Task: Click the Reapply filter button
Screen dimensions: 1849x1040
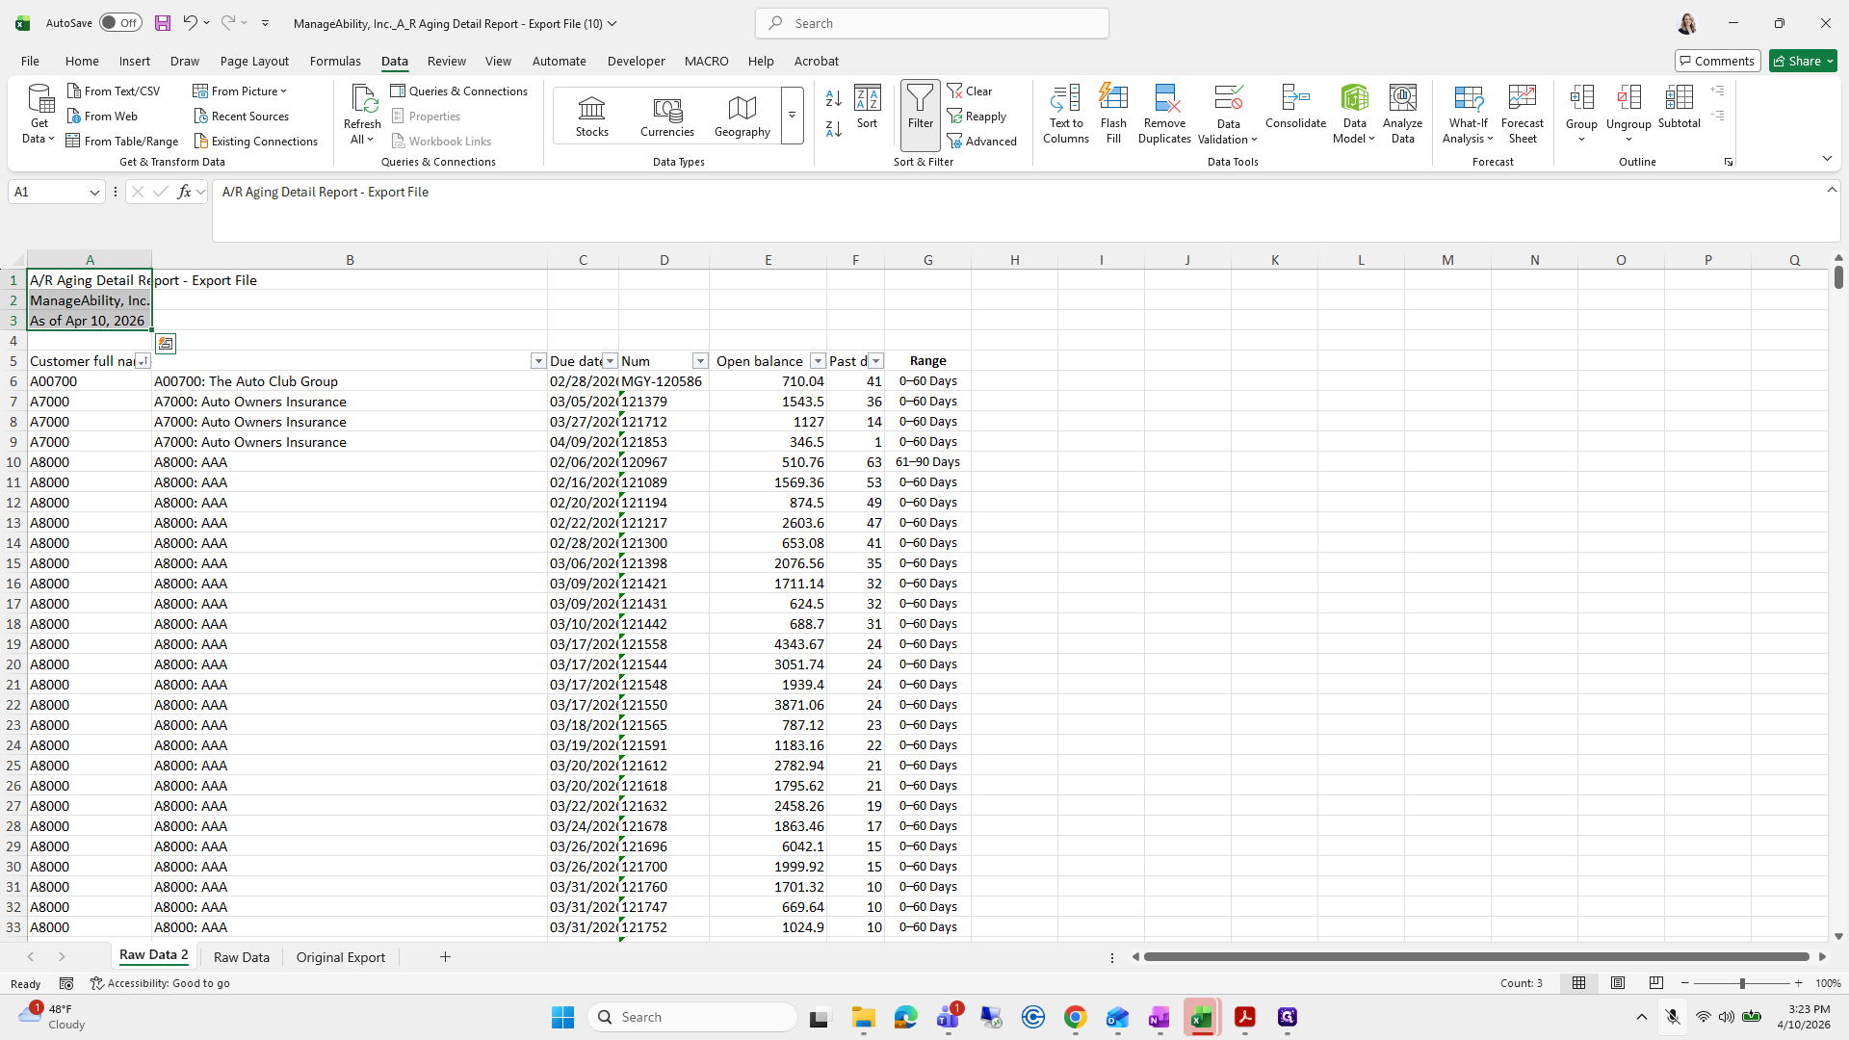Action: pyautogui.click(x=977, y=117)
